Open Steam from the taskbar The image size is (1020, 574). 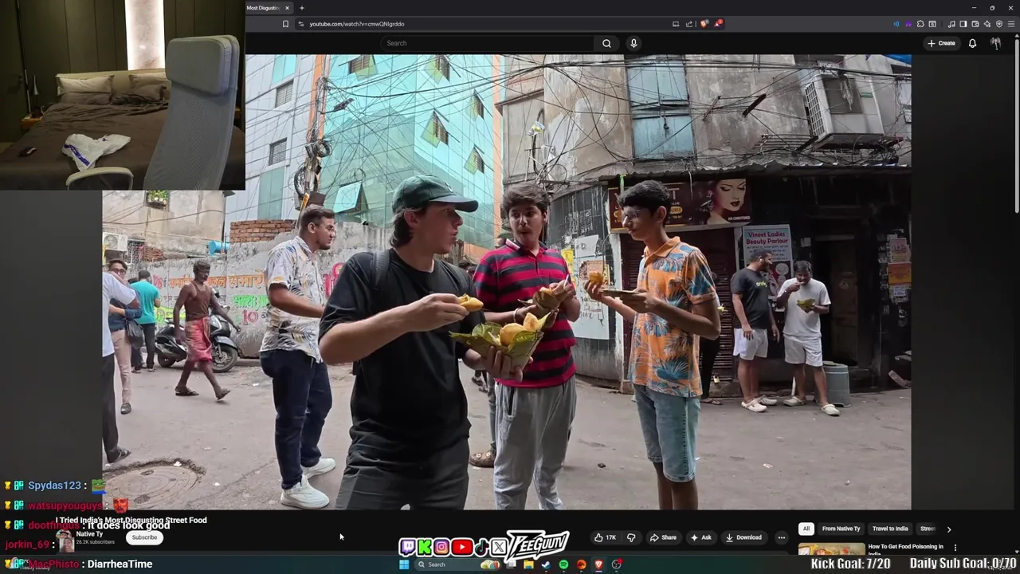[546, 564]
